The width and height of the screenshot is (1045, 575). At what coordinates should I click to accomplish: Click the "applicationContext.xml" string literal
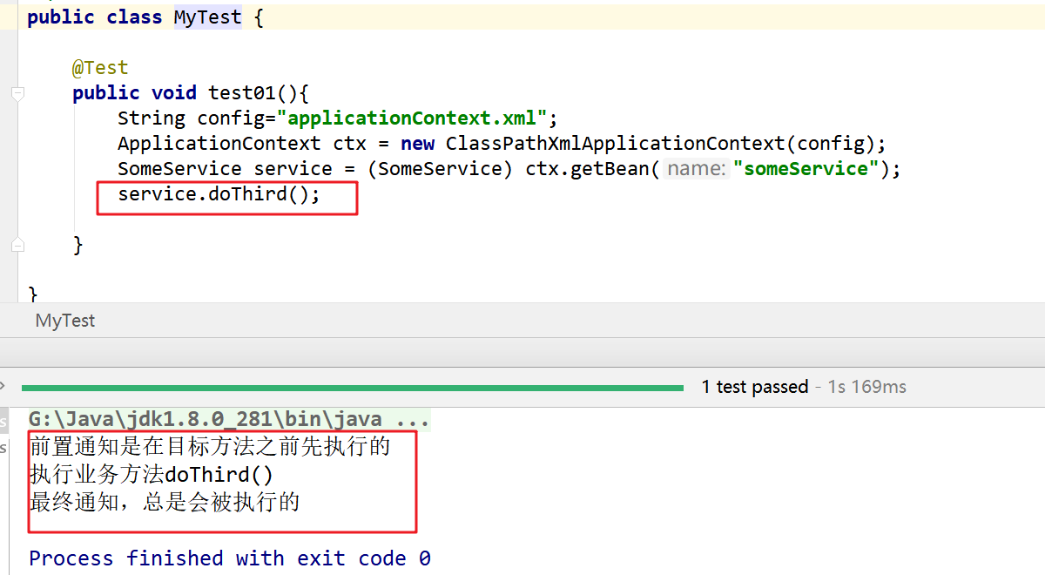411,118
